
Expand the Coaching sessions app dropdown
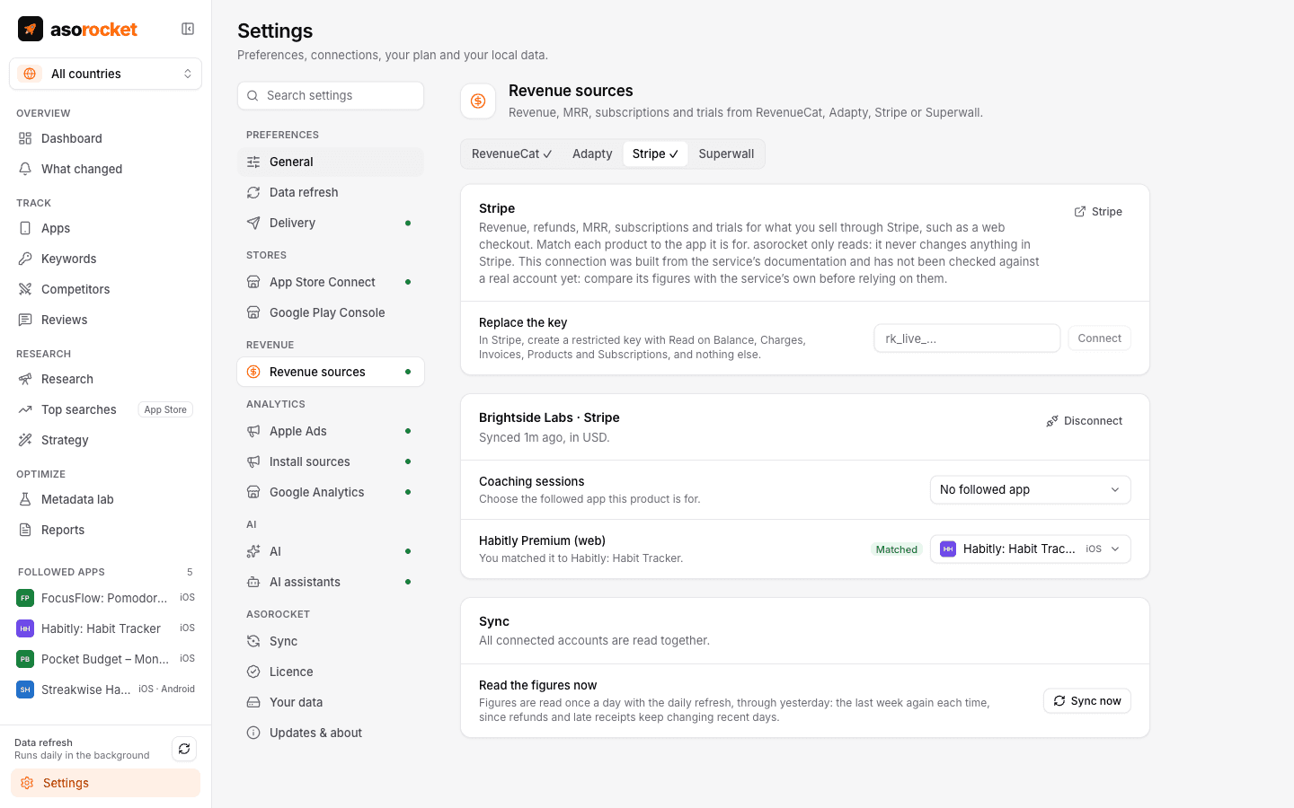(1030, 489)
